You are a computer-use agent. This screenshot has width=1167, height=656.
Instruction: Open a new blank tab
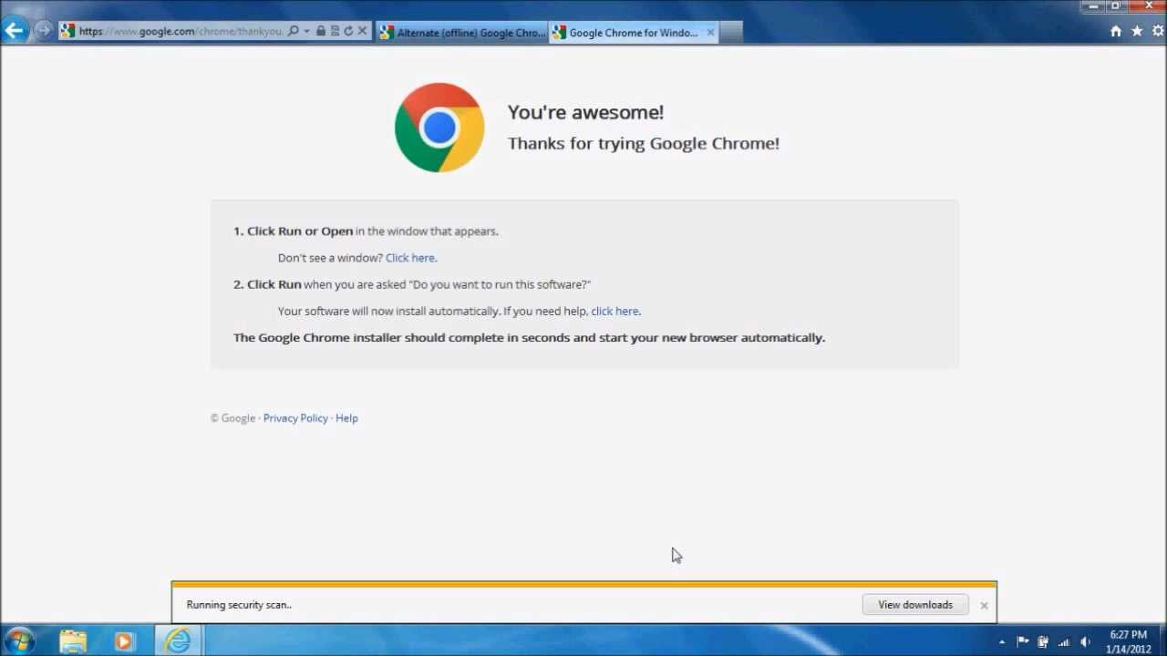coord(730,33)
